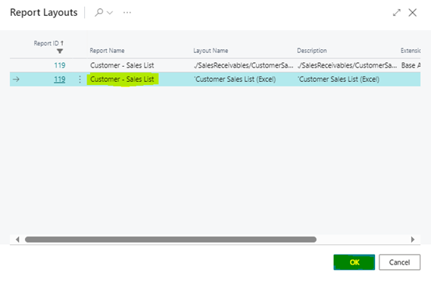Click the scrollbar right arrow
431x282 pixels.
[413, 240]
